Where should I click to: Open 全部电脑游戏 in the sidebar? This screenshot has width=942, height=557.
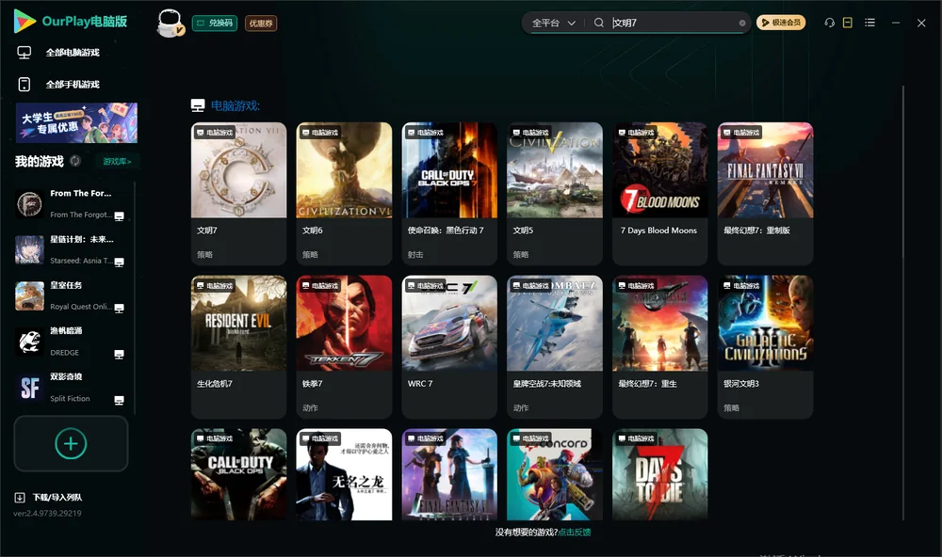(73, 53)
